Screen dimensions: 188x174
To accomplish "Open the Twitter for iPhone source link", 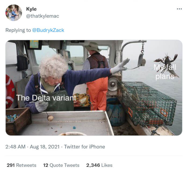I will [84, 147].
